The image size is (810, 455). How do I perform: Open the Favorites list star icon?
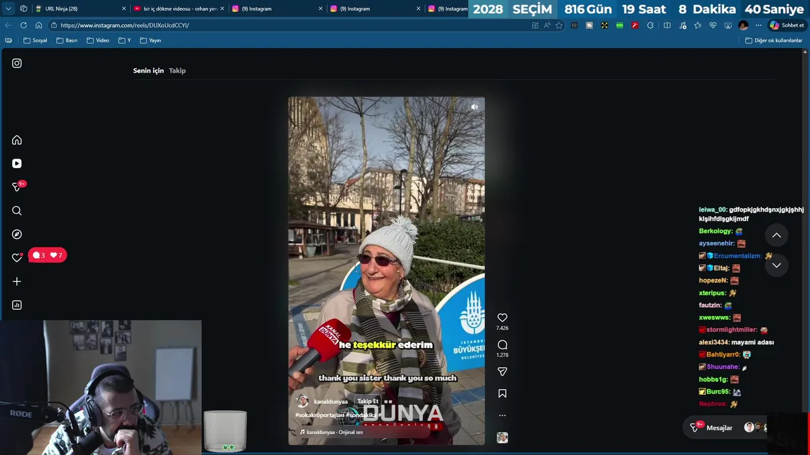[x=697, y=25]
